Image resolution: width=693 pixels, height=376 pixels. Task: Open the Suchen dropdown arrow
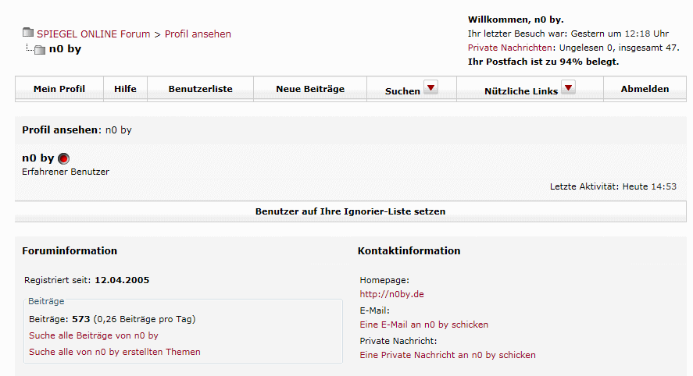[431, 87]
